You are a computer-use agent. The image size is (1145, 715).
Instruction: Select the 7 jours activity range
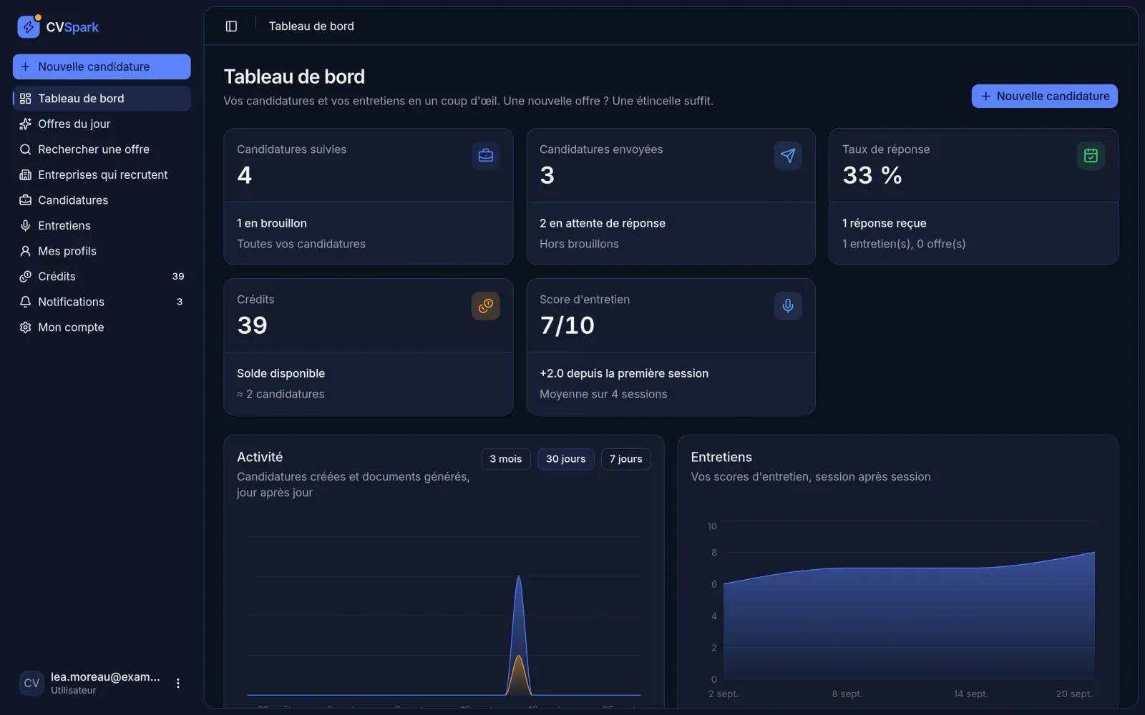point(625,459)
